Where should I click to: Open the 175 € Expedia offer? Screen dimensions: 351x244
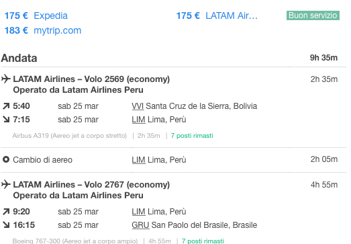(36, 15)
